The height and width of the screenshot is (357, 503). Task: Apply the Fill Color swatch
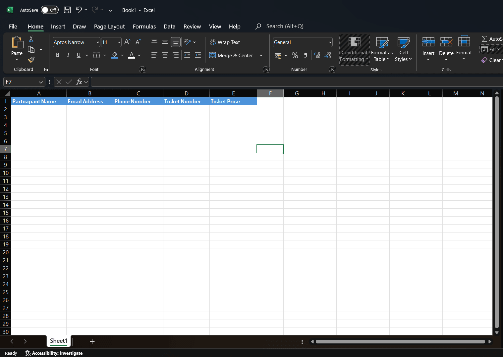pyautogui.click(x=115, y=55)
